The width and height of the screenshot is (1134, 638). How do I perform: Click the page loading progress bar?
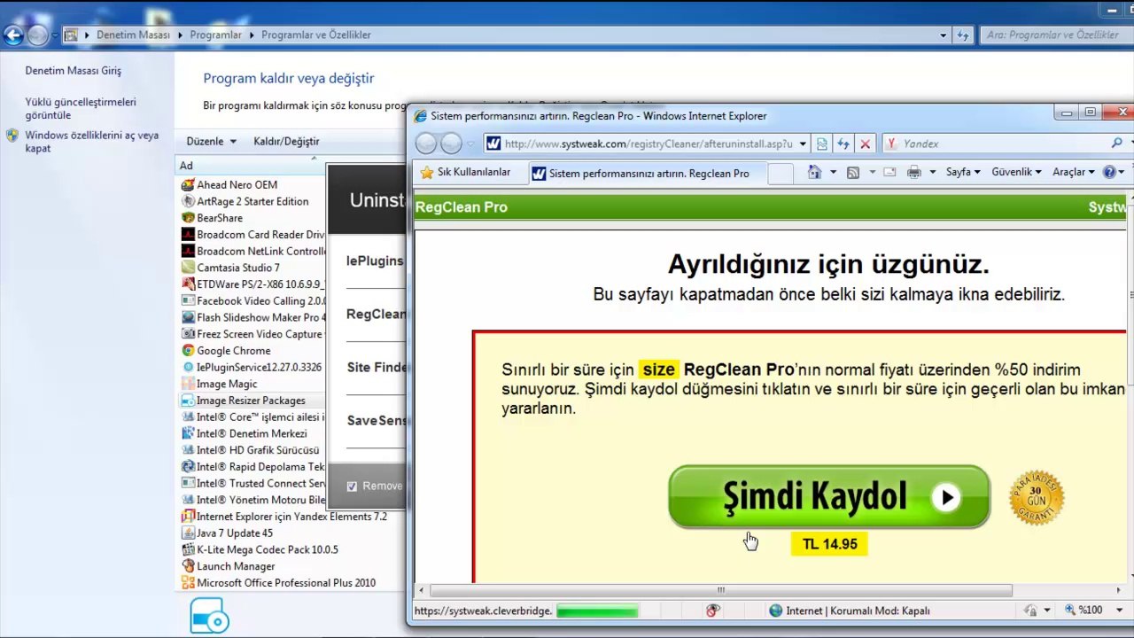point(597,611)
